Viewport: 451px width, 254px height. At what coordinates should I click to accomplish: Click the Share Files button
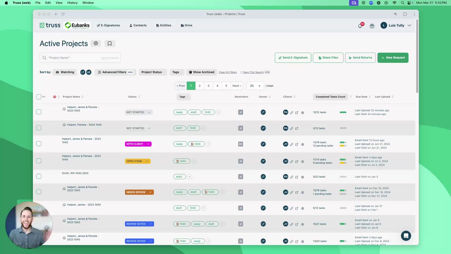coord(328,58)
